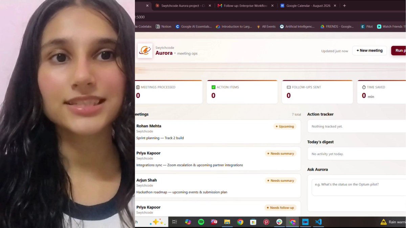
Task: Open File Explorer from the taskbar
Action: tap(227, 222)
